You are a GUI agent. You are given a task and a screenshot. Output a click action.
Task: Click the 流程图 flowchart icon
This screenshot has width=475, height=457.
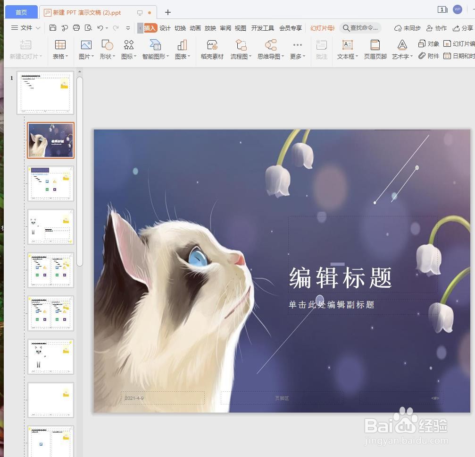tap(241, 45)
